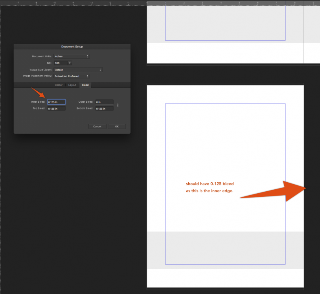Screen dimensions: 320x294
Task: Open the Image Placement Policy dropdown
Action: [71, 76]
